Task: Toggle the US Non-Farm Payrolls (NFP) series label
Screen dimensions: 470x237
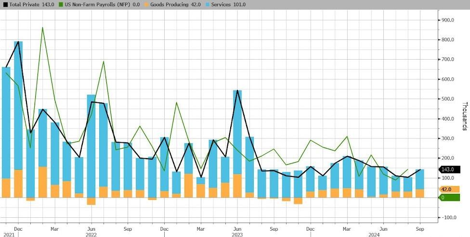Action: 96,4
